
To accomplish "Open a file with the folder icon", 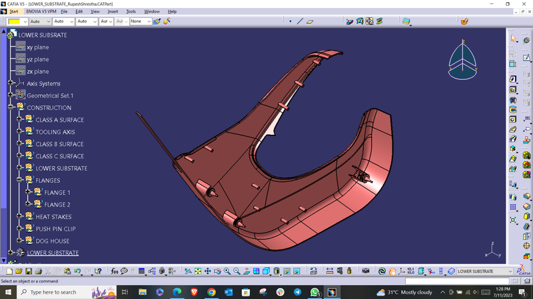I will 19,271.
